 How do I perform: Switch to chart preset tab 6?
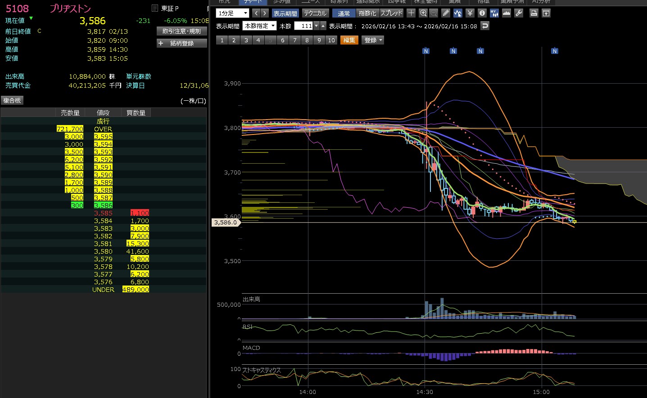click(x=283, y=40)
